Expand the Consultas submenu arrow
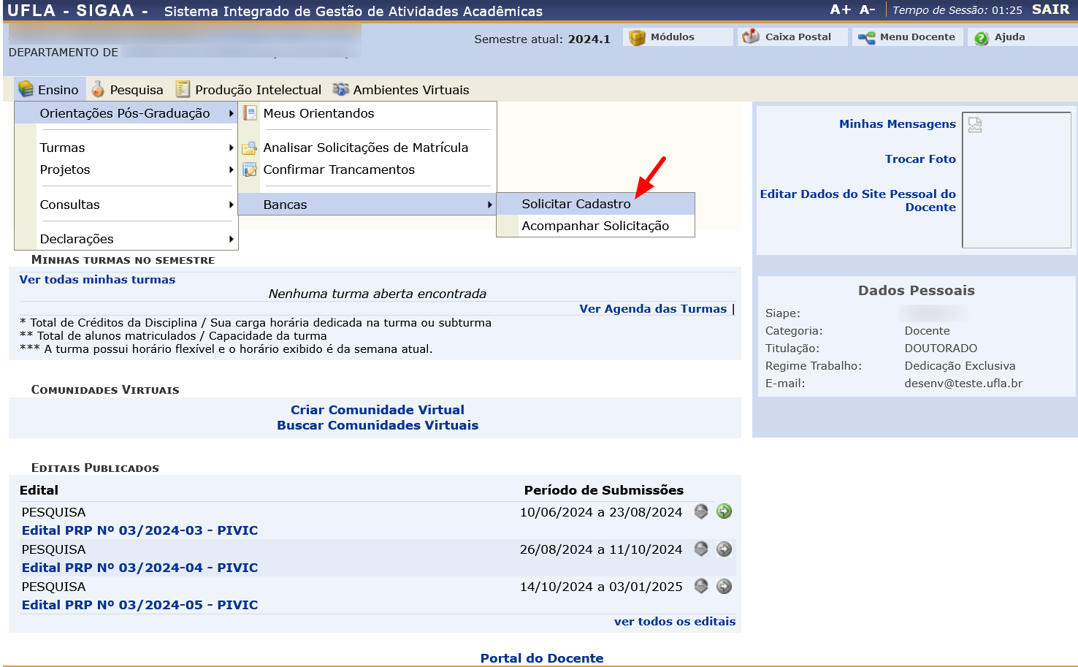This screenshot has height=667, width=1078. coord(232,205)
